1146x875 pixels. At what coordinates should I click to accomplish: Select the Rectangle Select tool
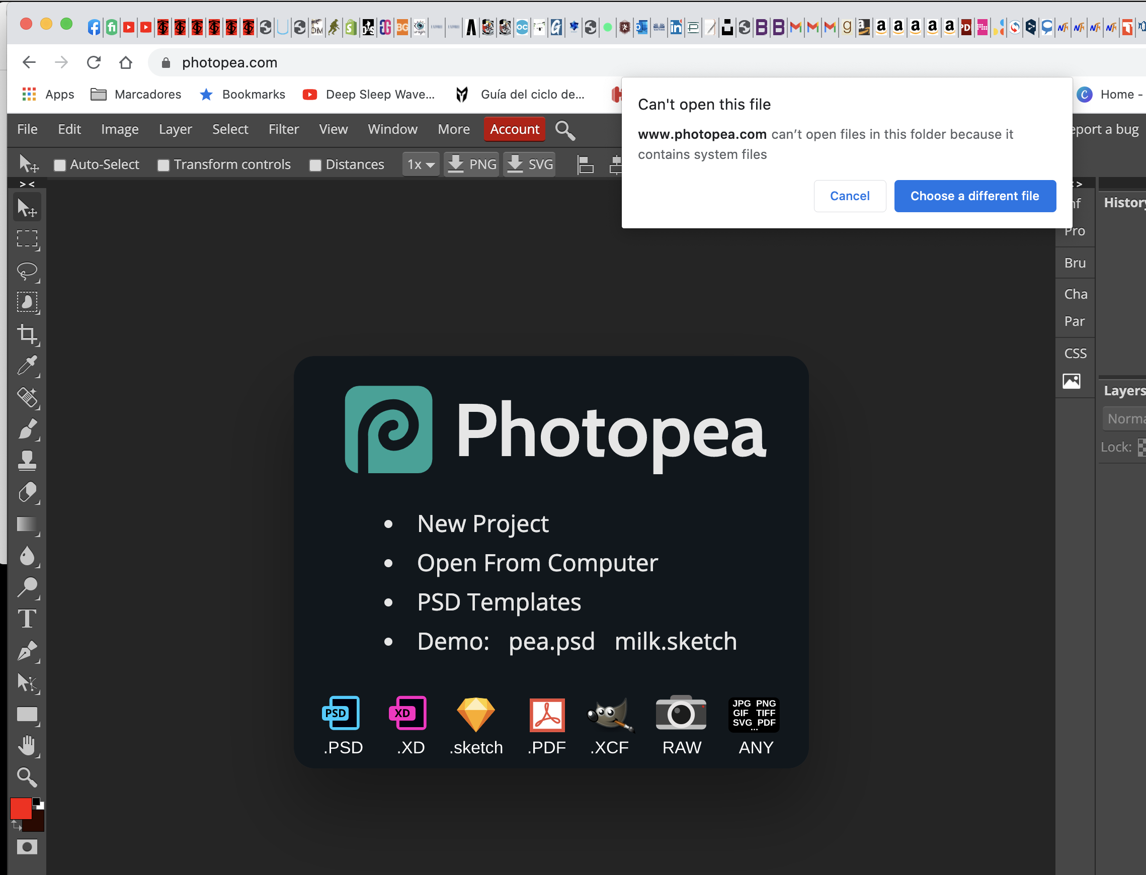[27, 239]
